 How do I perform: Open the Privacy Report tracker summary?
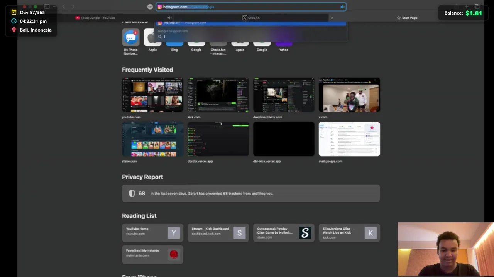click(251, 194)
